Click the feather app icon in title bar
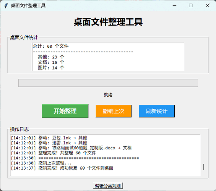Screen dimensions: 216x191 coord(6,5)
